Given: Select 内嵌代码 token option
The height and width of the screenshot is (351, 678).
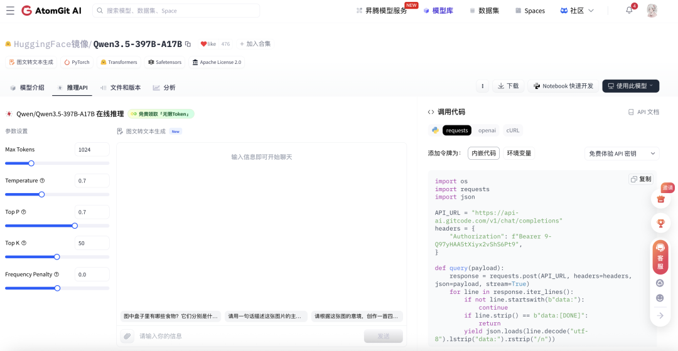Looking at the screenshot, I should click(483, 154).
